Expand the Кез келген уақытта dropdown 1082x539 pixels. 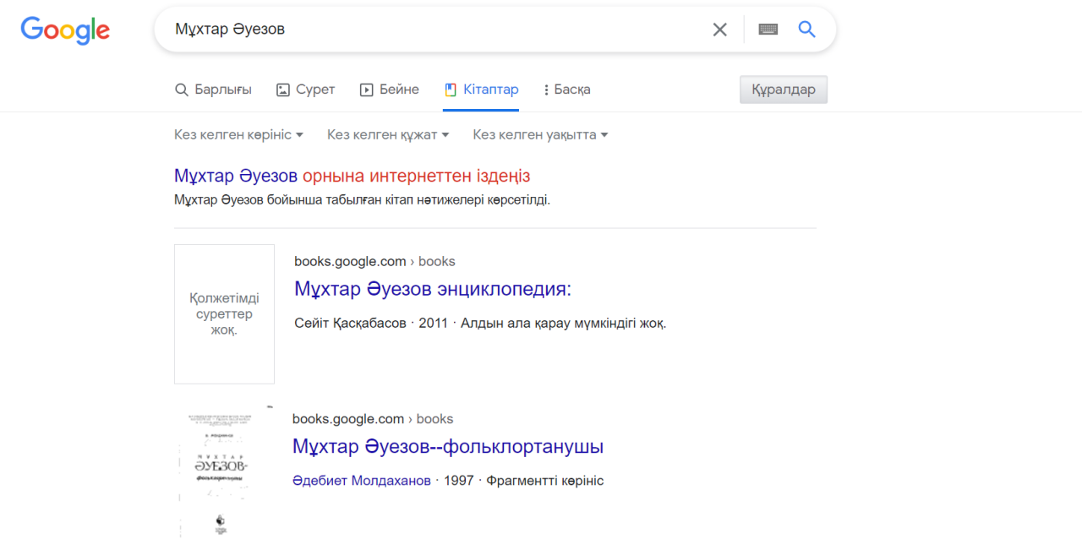540,135
